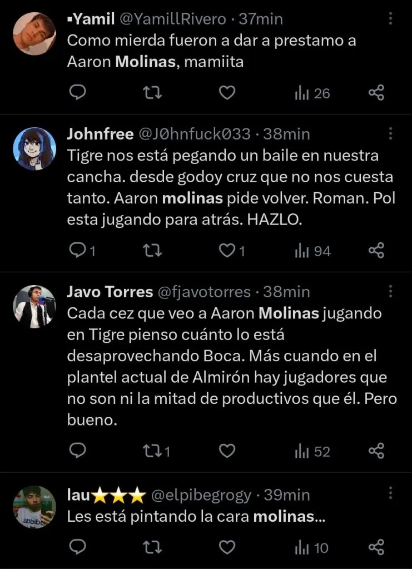412x569 pixels.
Task: View analytics on Johnfree's tweet
Action: click(312, 251)
